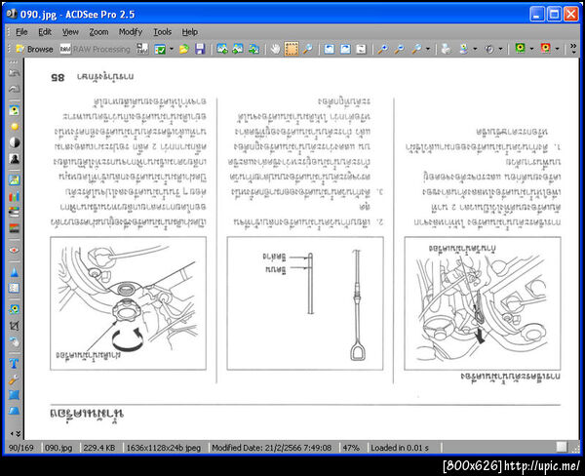
Task: Click the sunflower image icon in toolbar
Action: coord(520,48)
